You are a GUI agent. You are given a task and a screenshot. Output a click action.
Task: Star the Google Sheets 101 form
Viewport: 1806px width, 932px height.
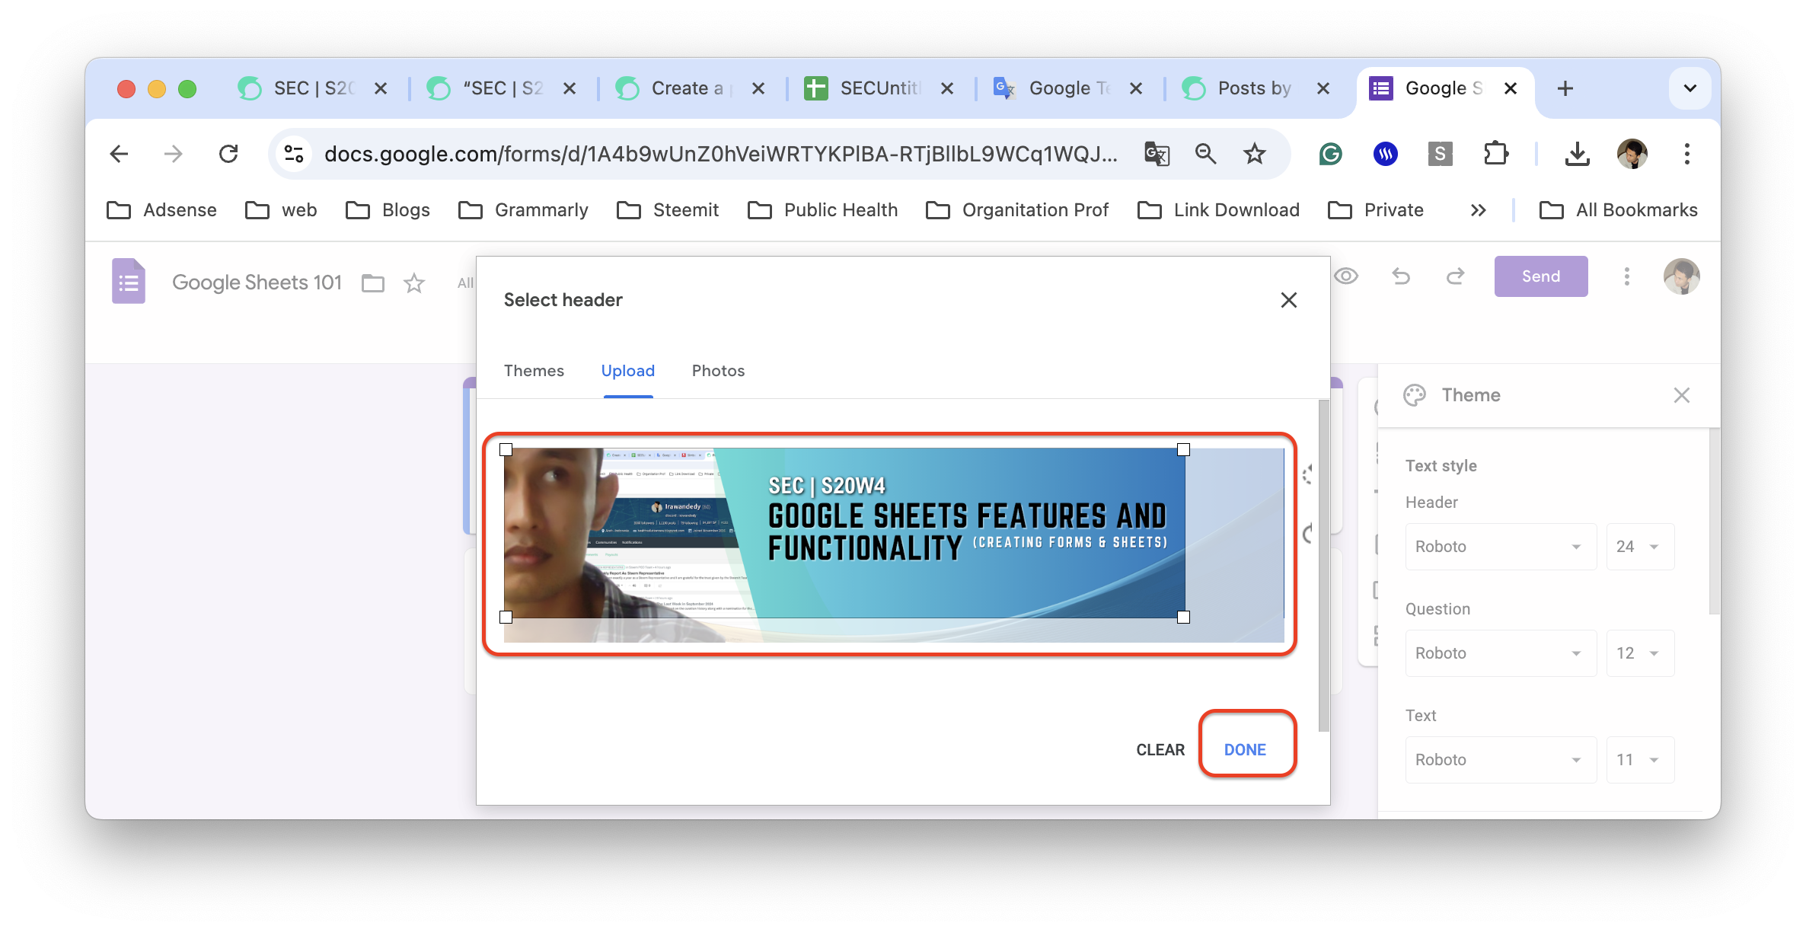point(414,283)
